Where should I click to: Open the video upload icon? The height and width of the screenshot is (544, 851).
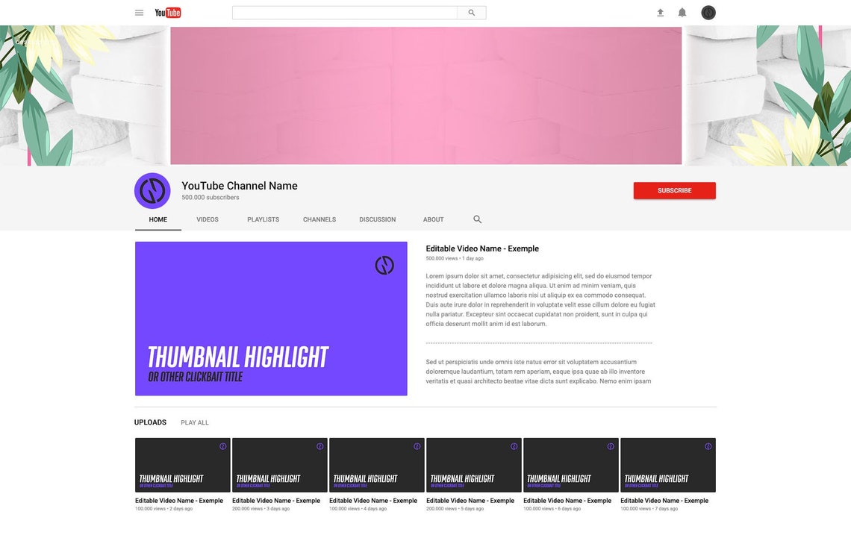click(x=659, y=12)
